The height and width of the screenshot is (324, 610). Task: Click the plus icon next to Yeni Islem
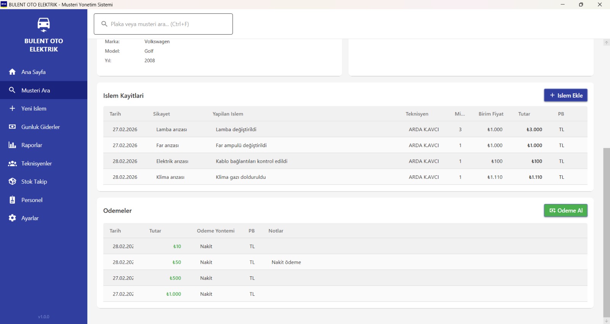(12, 109)
